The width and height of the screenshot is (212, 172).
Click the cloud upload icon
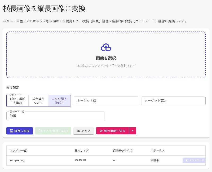(x=106, y=47)
